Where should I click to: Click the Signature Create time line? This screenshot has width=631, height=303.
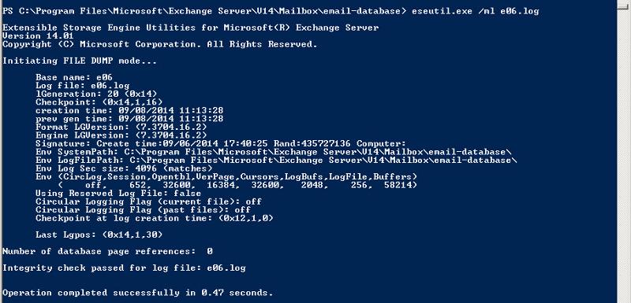221,143
